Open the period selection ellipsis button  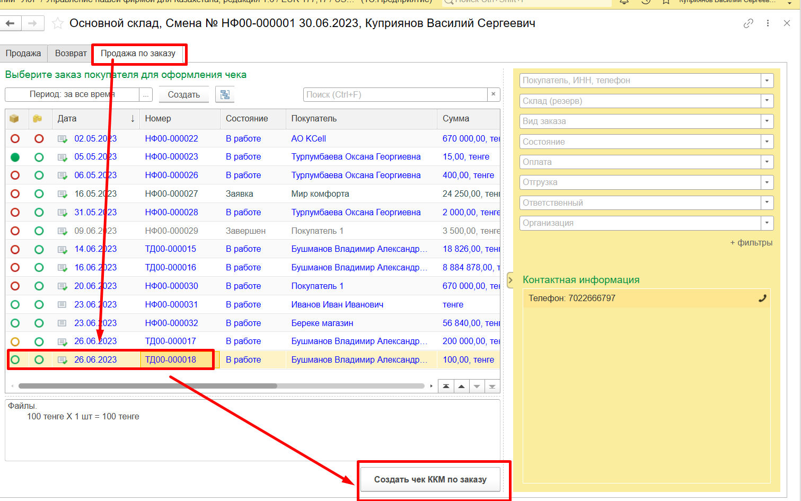tap(146, 94)
